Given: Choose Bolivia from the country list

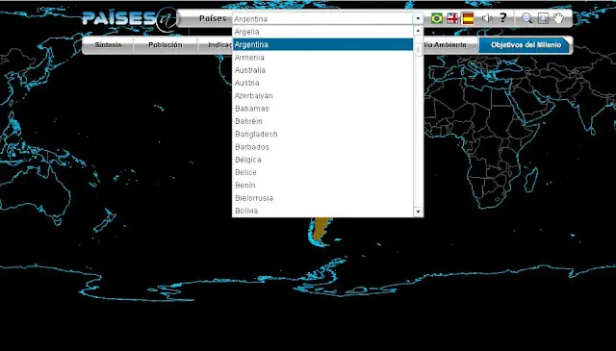Looking at the screenshot, I should (322, 211).
